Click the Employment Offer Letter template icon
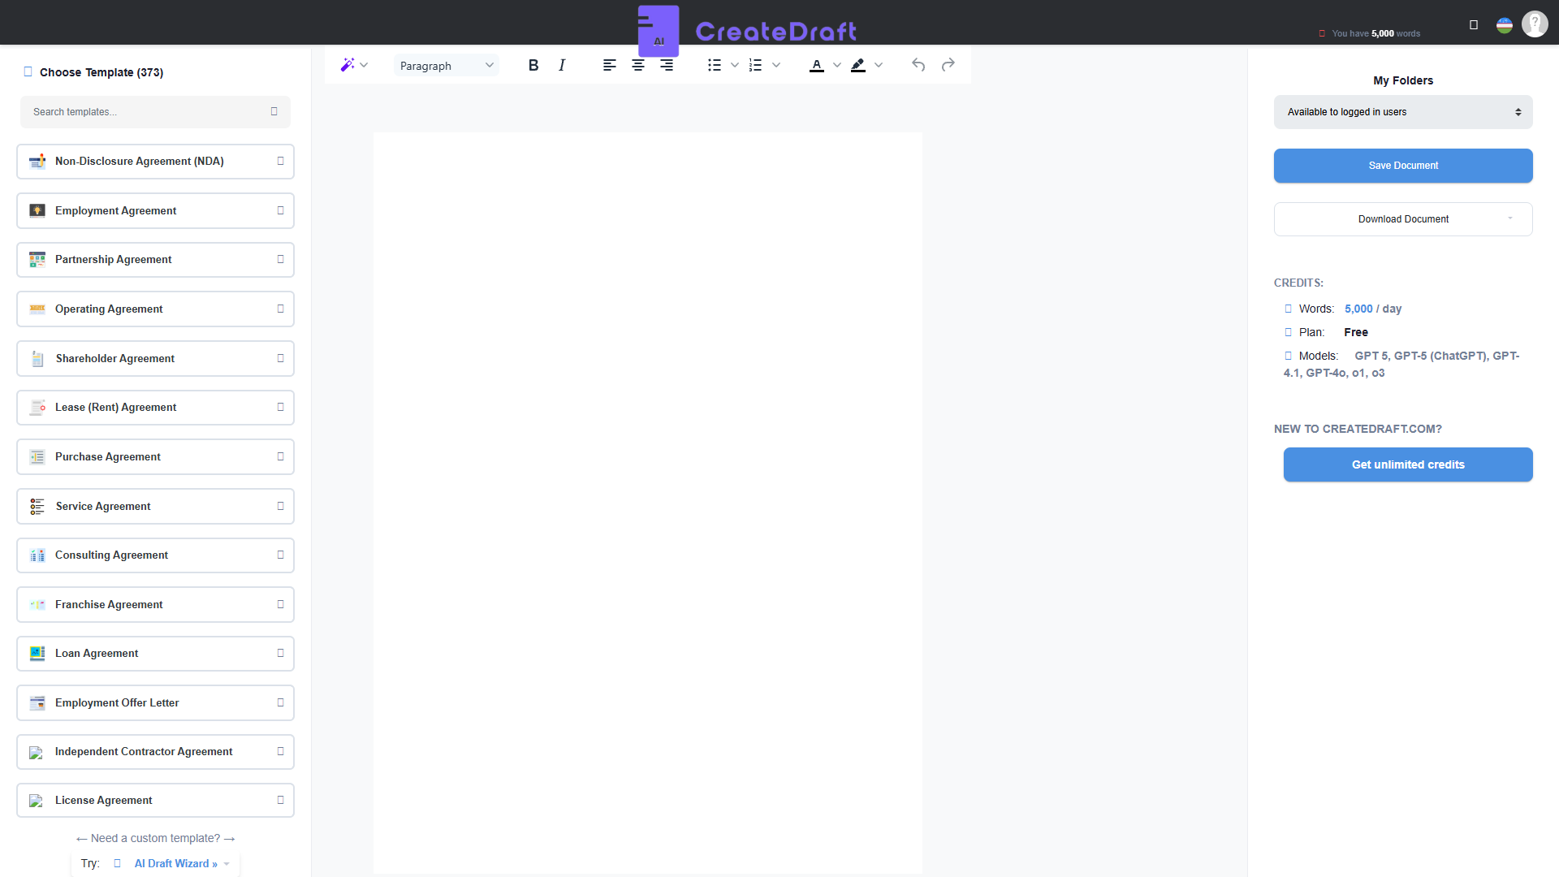1559x877 pixels. coord(37,703)
